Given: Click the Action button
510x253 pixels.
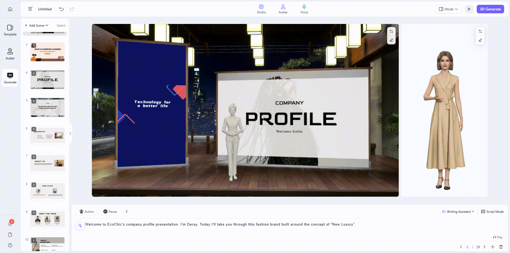Looking at the screenshot, I should click(87, 211).
